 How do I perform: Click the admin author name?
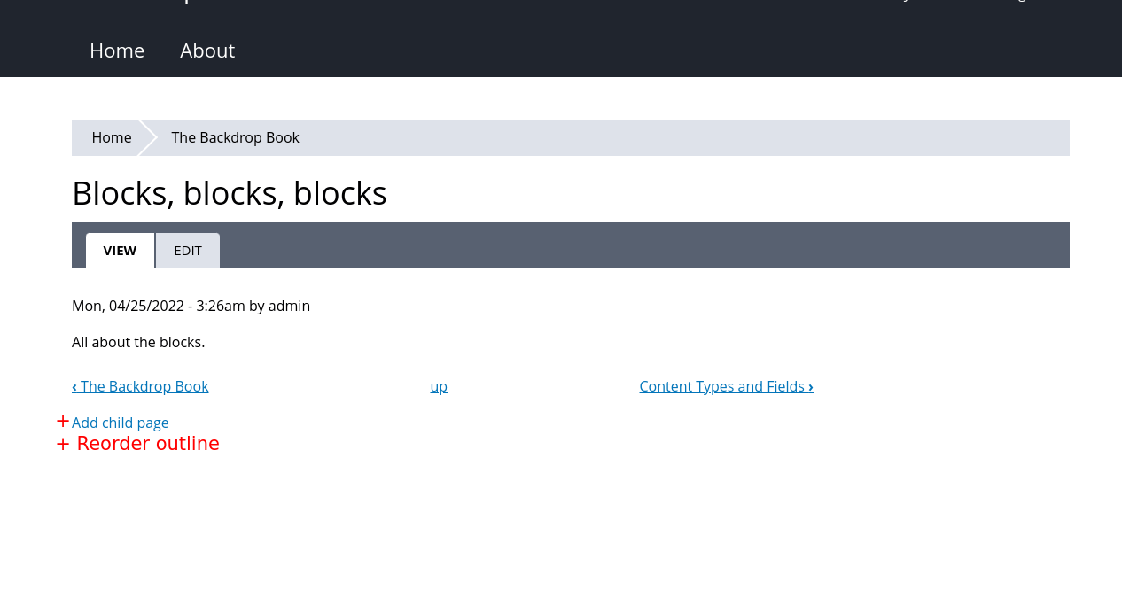289,305
